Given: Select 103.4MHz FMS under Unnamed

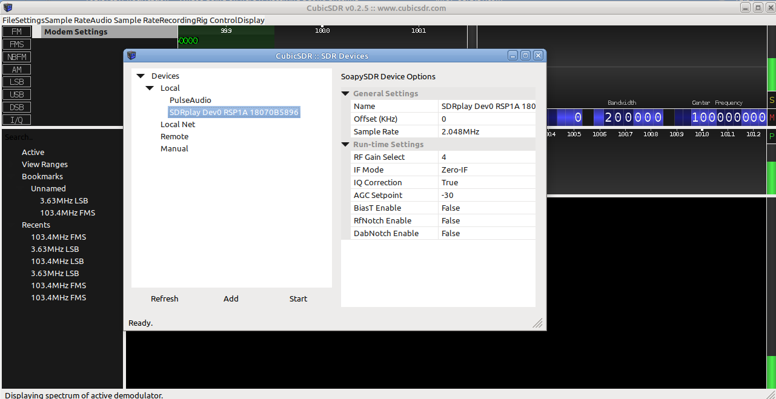Looking at the screenshot, I should [x=67, y=213].
